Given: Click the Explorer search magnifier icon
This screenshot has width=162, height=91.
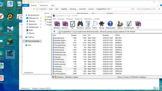Looking at the screenshot, I should [159, 9].
